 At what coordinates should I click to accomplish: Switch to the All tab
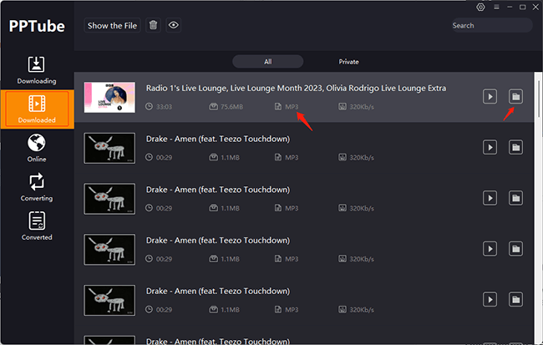[x=267, y=62]
